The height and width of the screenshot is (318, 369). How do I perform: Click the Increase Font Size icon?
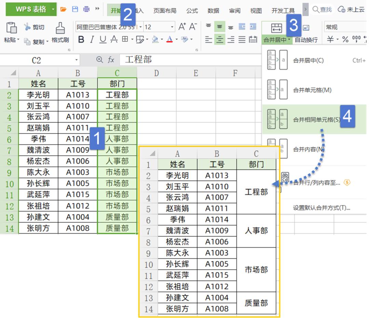click(x=182, y=26)
